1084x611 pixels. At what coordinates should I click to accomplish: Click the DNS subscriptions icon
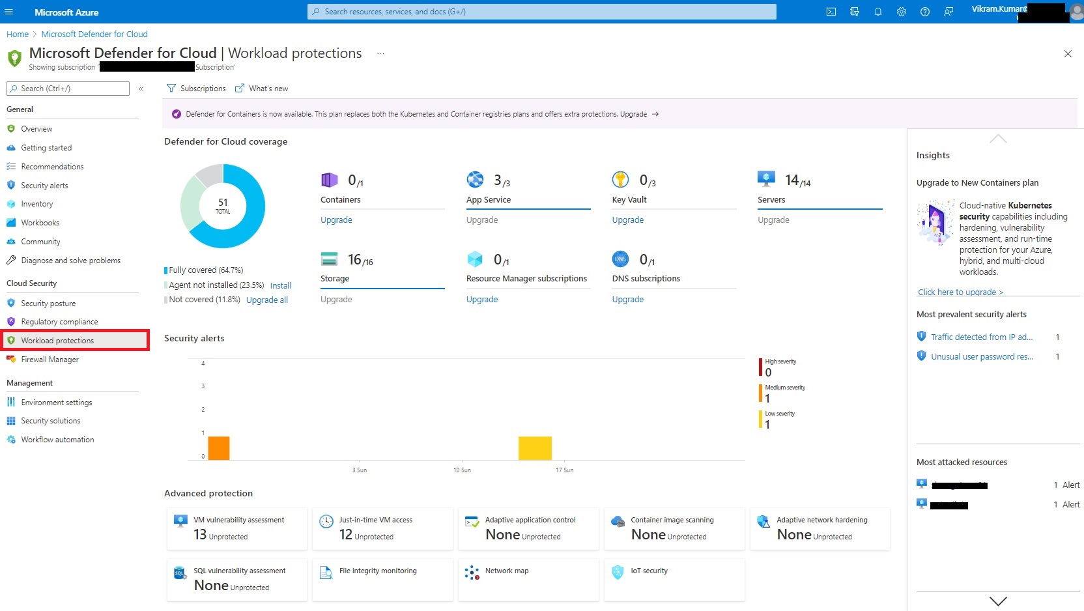[621, 259]
